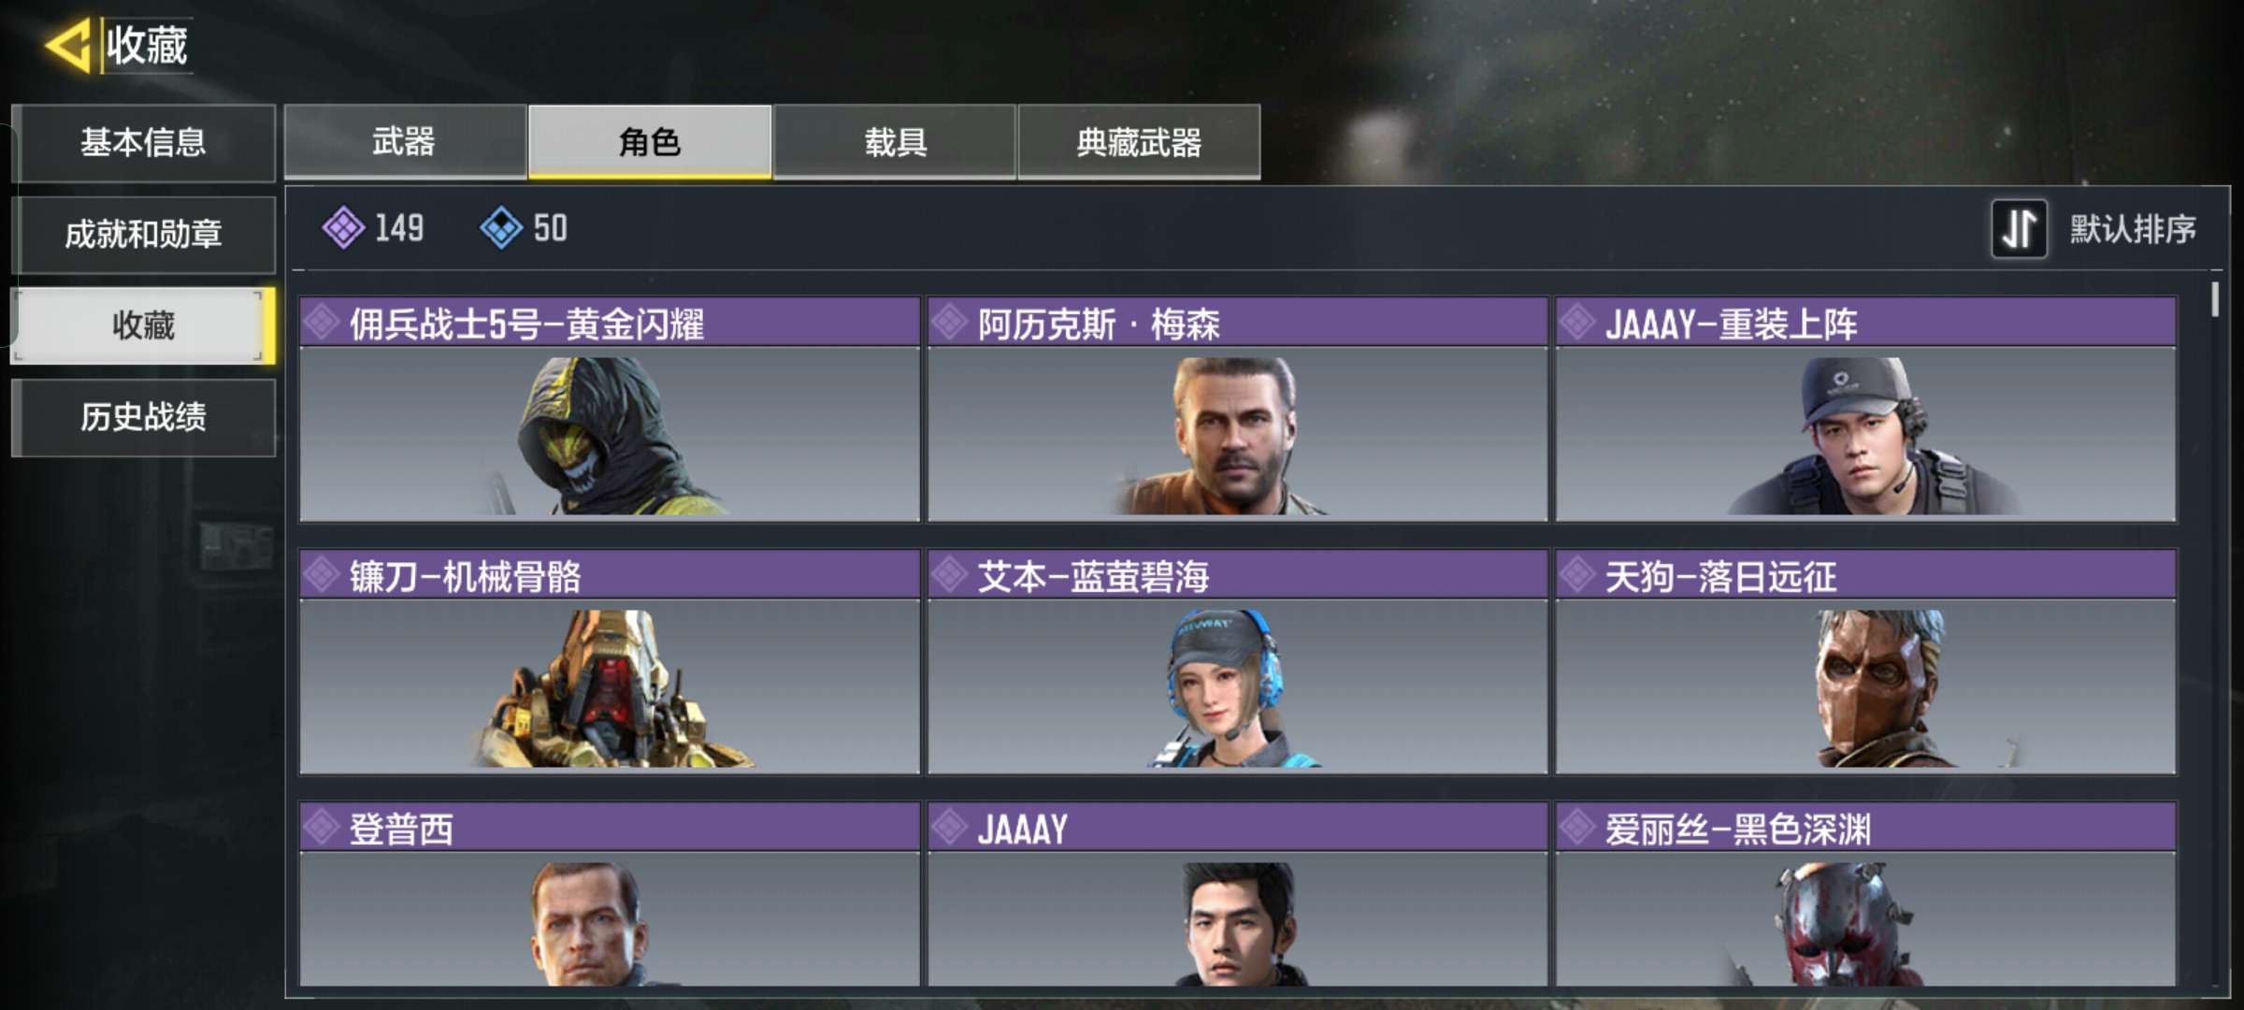The height and width of the screenshot is (1010, 2244).
Task: Open the 历史战绩 section
Action: pos(143,417)
